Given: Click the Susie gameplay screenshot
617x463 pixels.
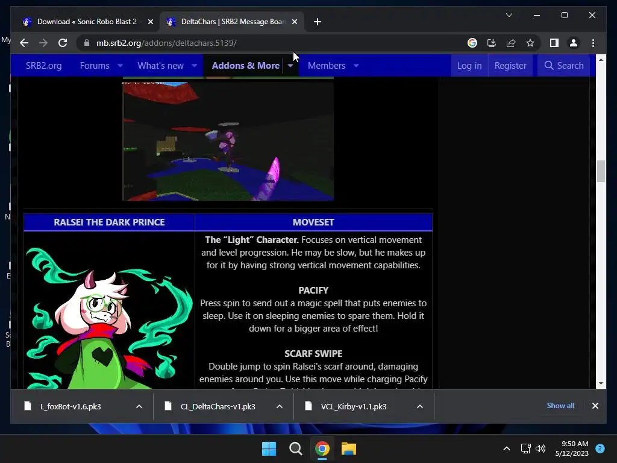Looking at the screenshot, I should 228,141.
